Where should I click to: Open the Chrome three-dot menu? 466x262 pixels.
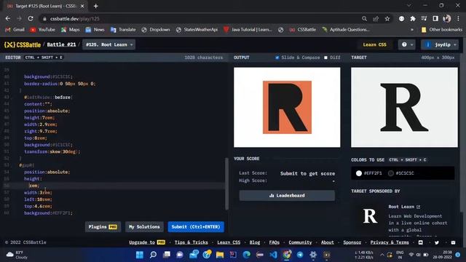[x=458, y=19]
